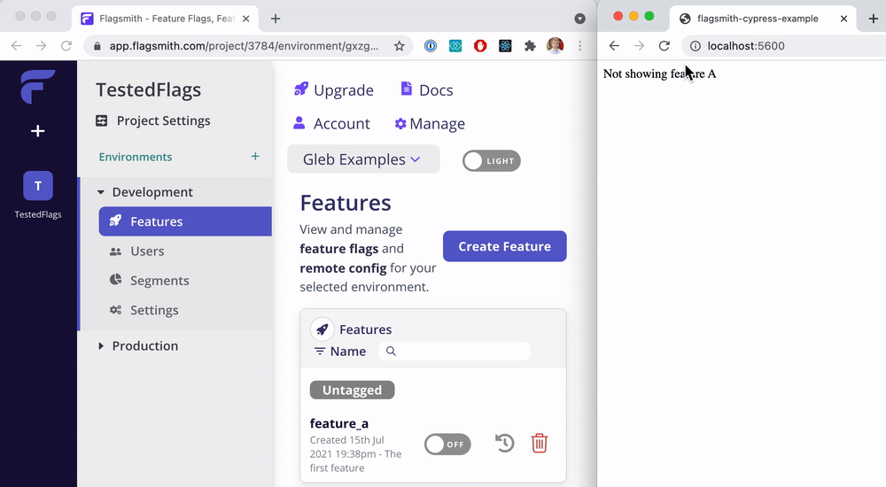Image resolution: width=886 pixels, height=487 pixels.
Task: Click the Create Feature button
Action: pyautogui.click(x=505, y=246)
